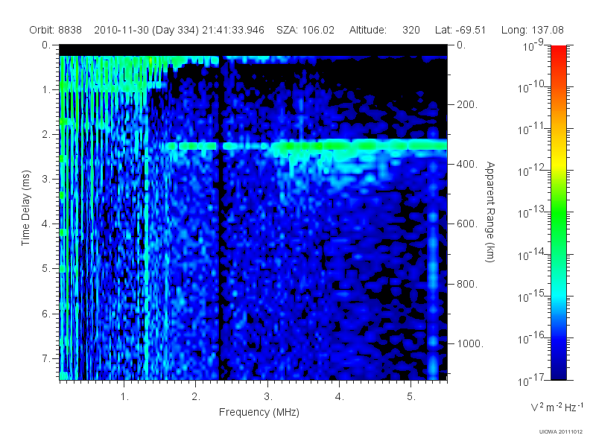
Task: Click the timestamp 21:41:33.946
Action: pos(233,30)
